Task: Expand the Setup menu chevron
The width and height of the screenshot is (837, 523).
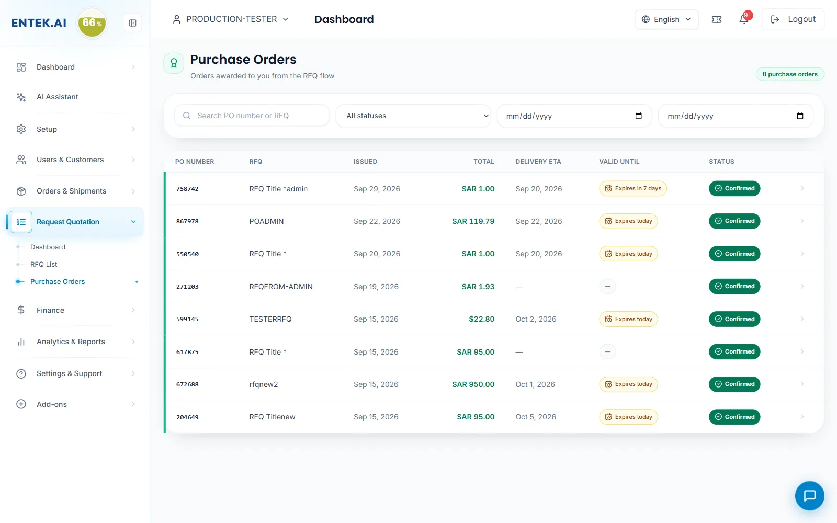Action: coord(133,129)
